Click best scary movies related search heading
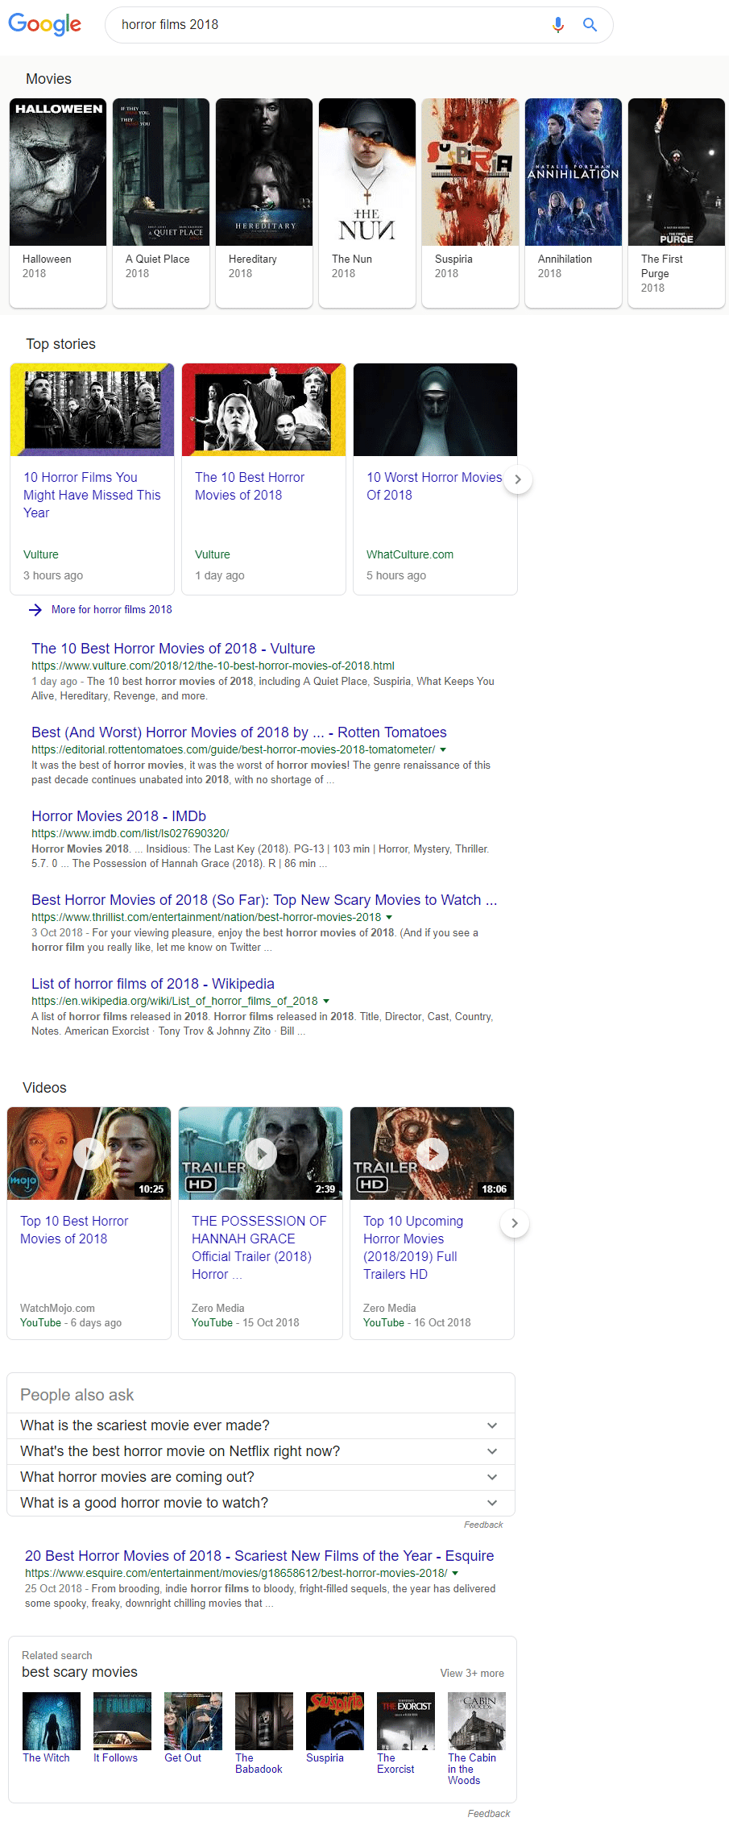Screen dimensions: 737x1834 point(80,1672)
